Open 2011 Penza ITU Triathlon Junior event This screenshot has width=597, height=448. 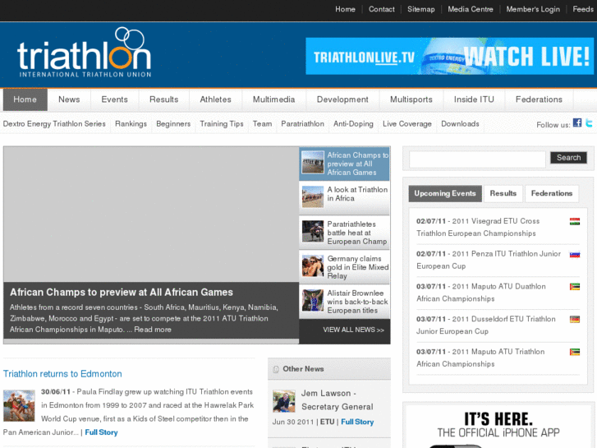tap(489, 260)
